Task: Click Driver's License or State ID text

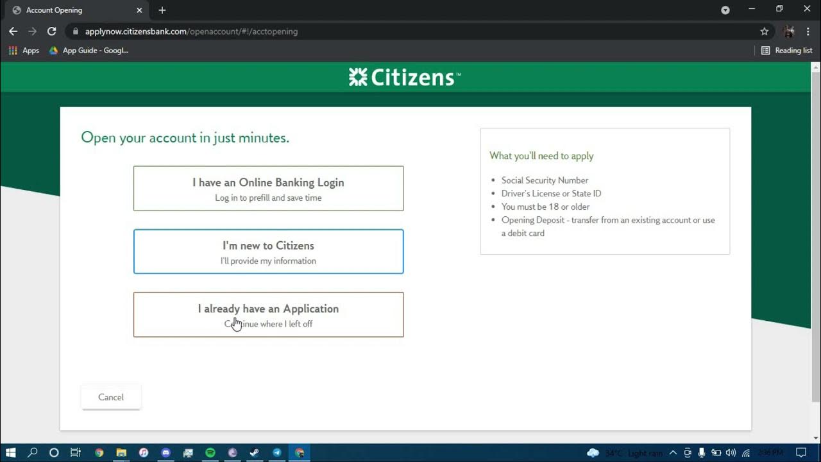Action: coord(551,193)
